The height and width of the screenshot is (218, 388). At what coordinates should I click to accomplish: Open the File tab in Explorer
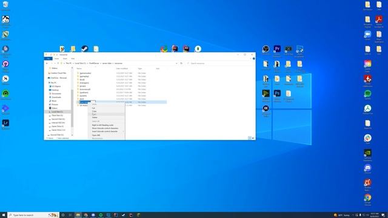[48, 59]
